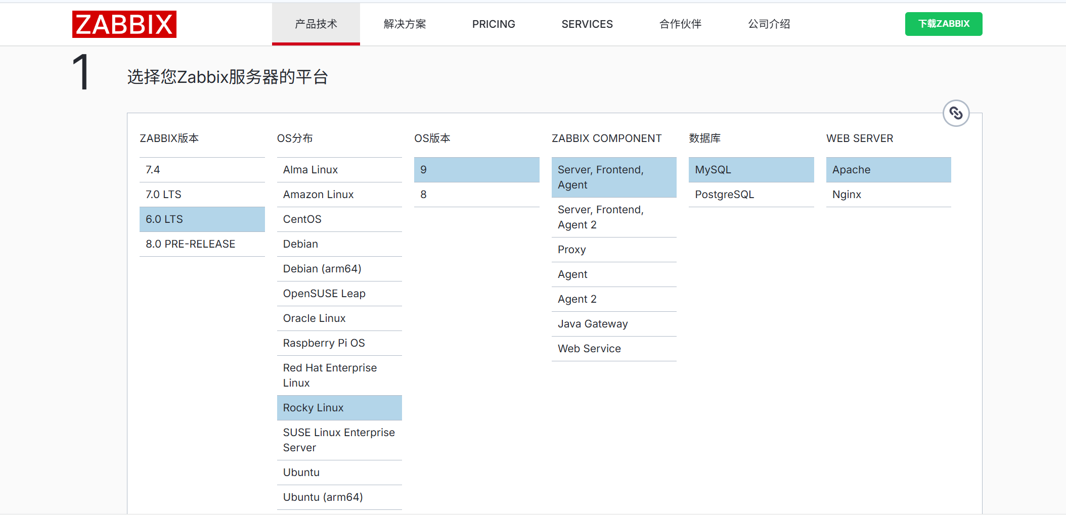
Task: Choose Amazon Linux distribution
Action: pyautogui.click(x=339, y=195)
